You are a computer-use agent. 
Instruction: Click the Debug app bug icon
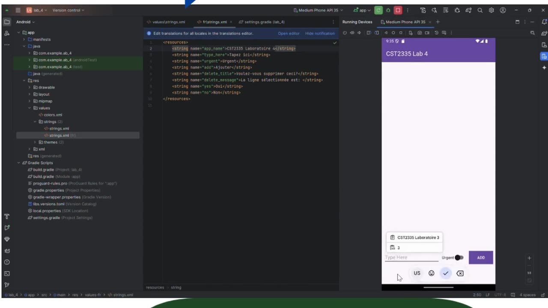pos(388,10)
